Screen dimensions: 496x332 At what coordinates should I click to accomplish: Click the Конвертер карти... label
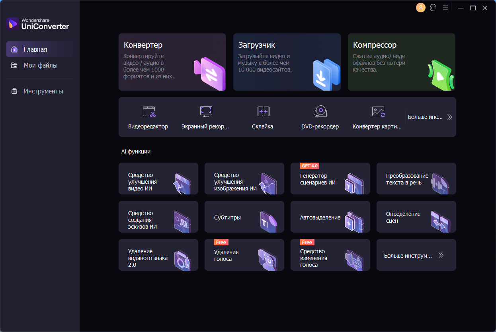[377, 126]
